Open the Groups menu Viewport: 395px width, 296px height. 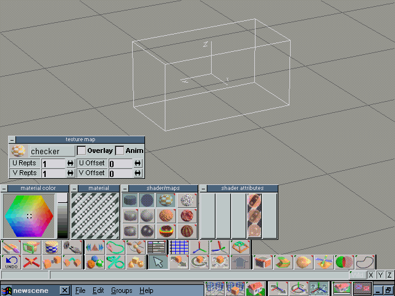click(x=121, y=290)
